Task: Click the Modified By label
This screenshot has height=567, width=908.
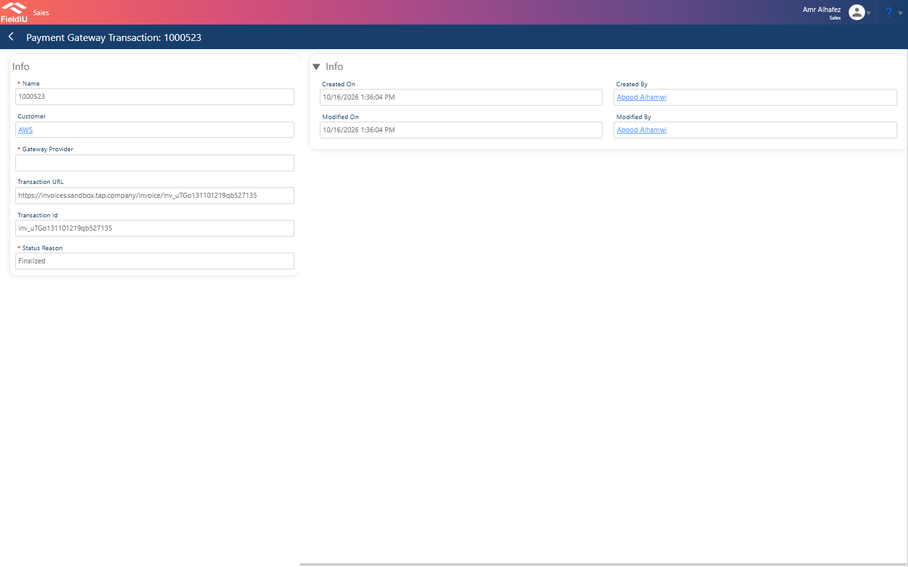Action: point(634,117)
